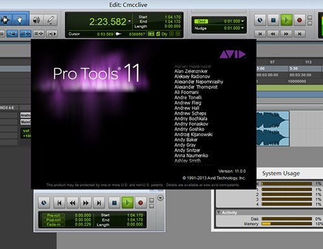The image size is (323, 249).
Task: Arm Record in Edit window transport
Action: tap(300, 20)
